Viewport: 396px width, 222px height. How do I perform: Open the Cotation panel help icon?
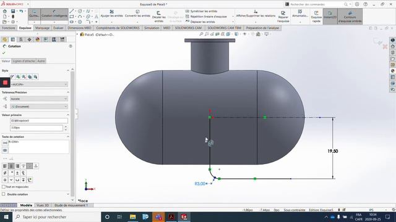click(71, 46)
